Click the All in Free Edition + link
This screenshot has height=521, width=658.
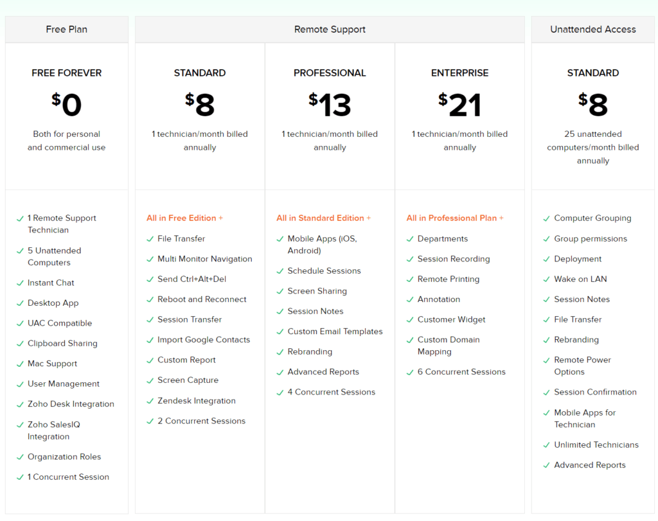(x=184, y=218)
